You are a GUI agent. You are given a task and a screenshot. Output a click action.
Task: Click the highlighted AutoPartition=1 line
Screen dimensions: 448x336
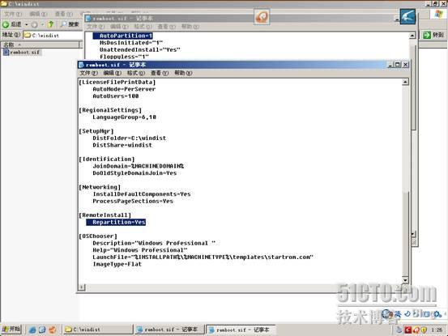coord(123,36)
